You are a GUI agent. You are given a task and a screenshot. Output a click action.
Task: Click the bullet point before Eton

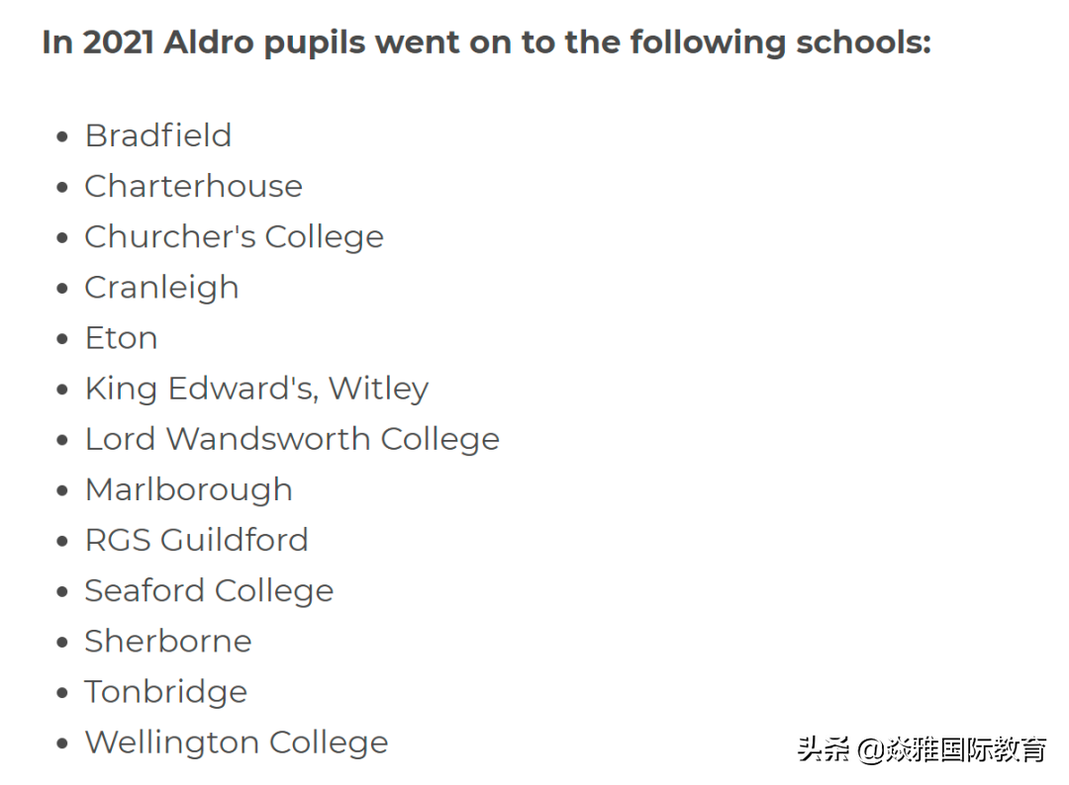point(63,339)
